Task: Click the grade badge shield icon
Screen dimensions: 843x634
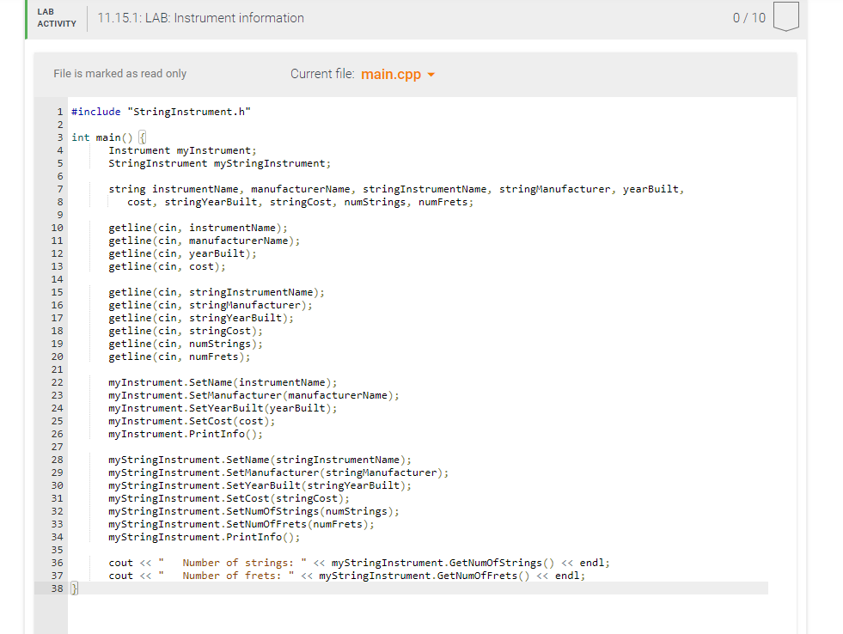Action: pyautogui.click(x=787, y=17)
